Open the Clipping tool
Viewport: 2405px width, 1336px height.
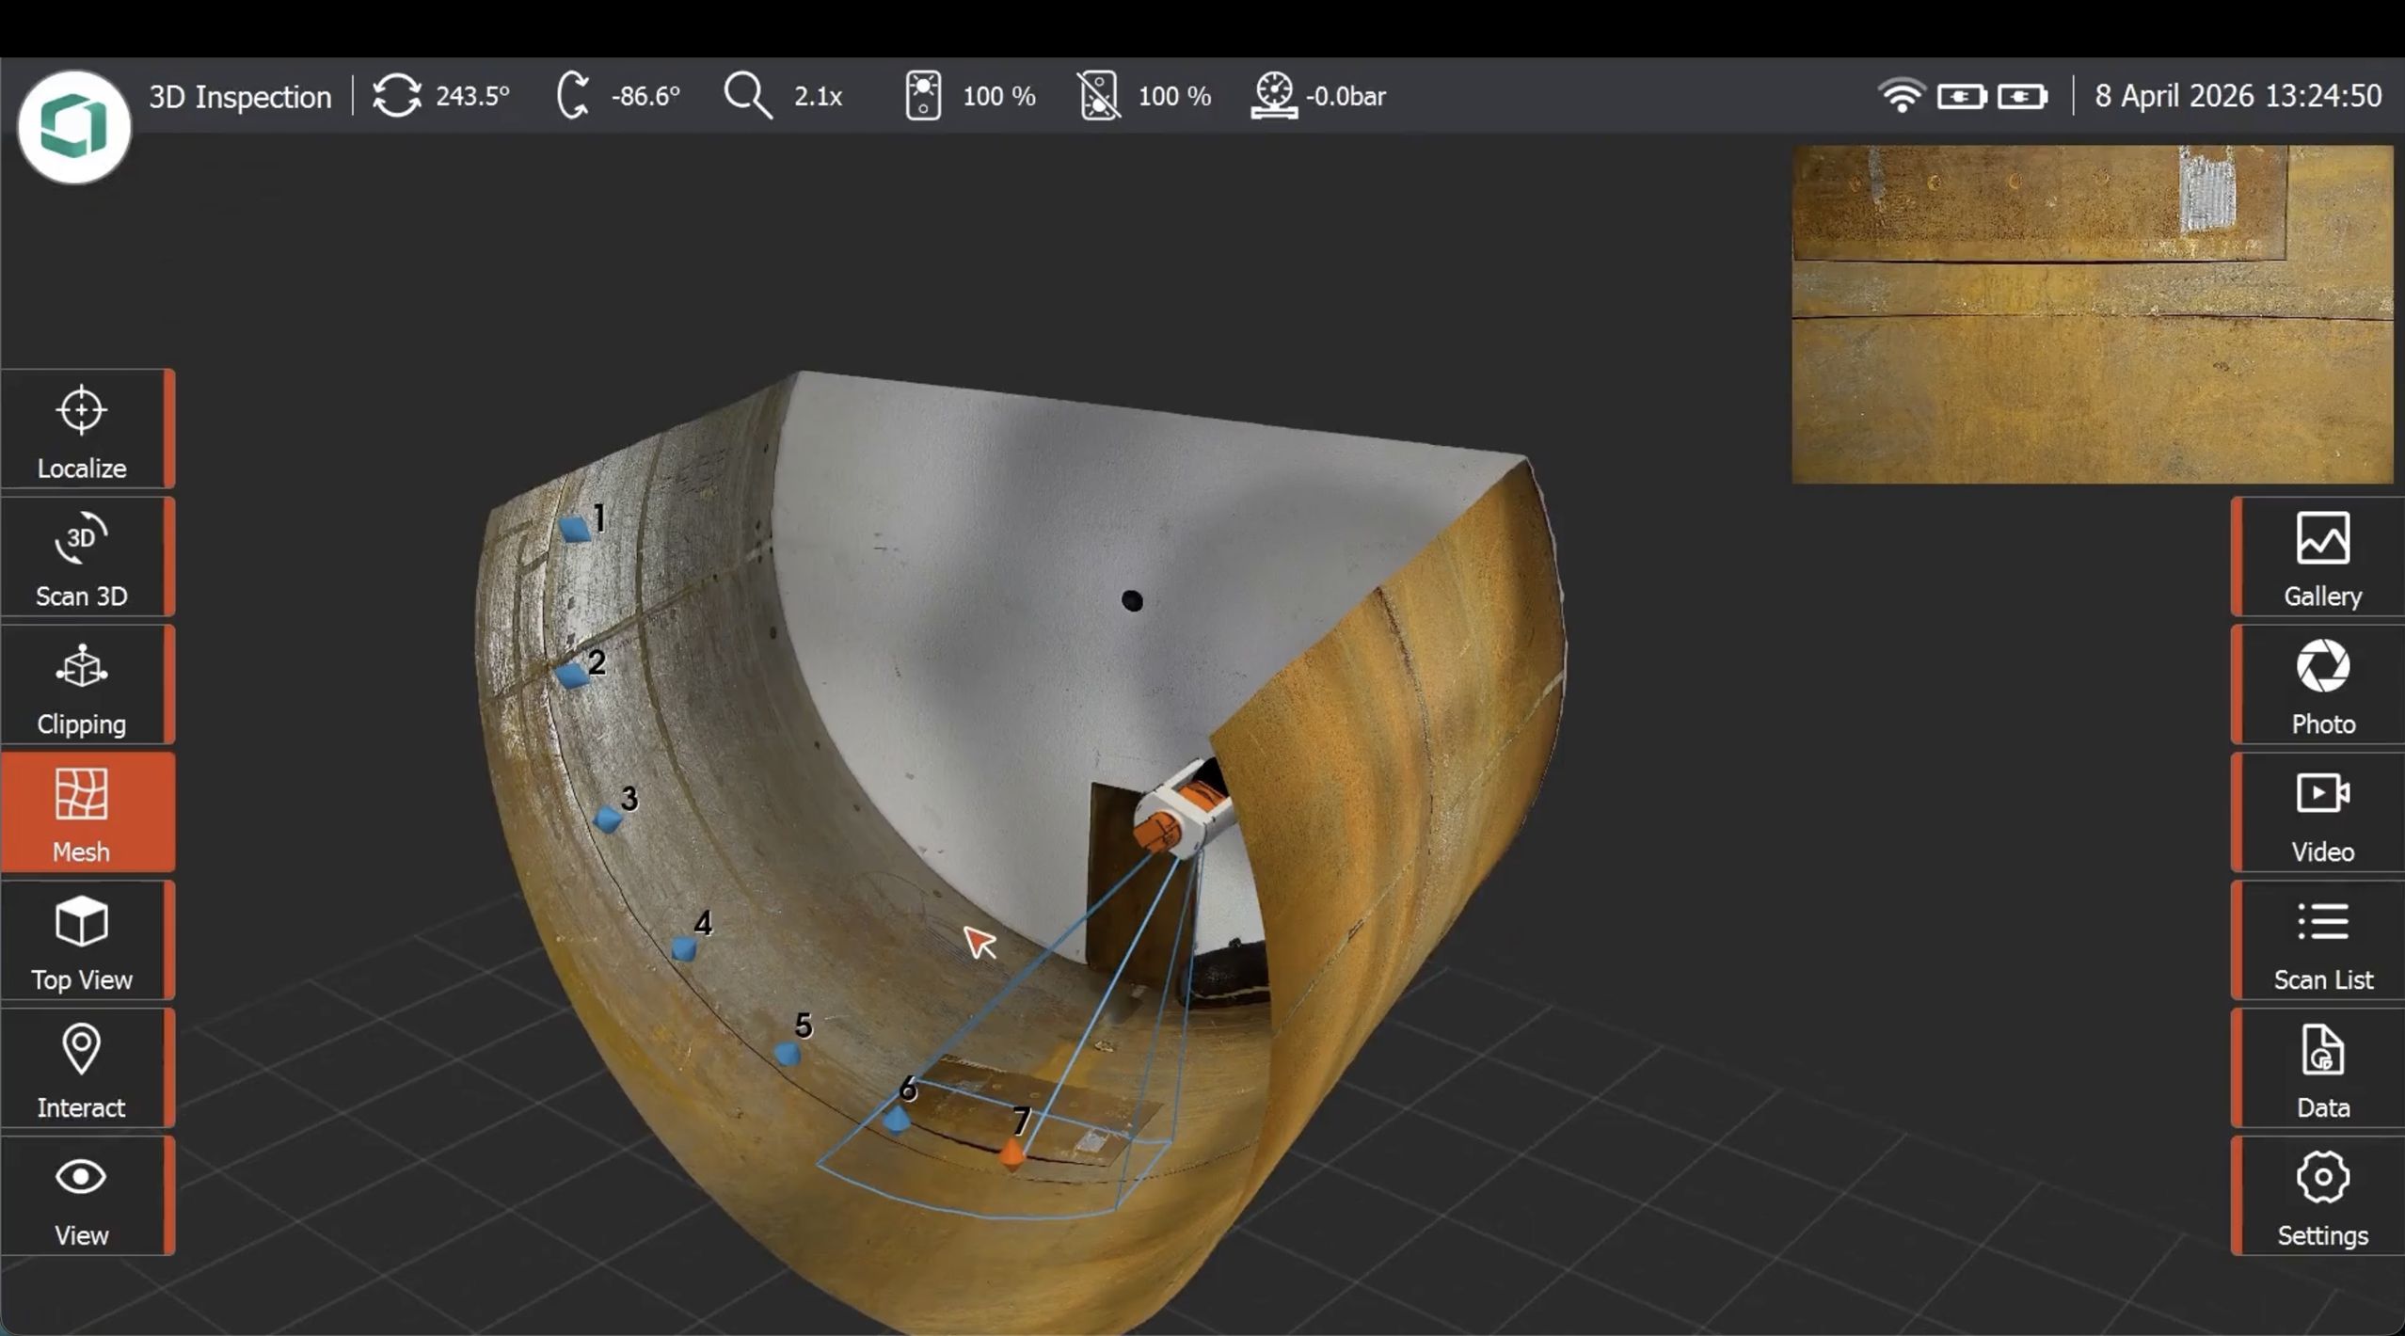[x=82, y=684]
